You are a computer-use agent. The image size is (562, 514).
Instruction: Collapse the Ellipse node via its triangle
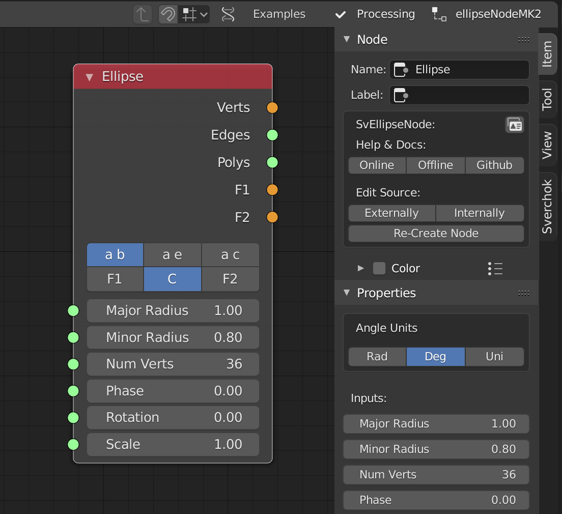[x=90, y=77]
